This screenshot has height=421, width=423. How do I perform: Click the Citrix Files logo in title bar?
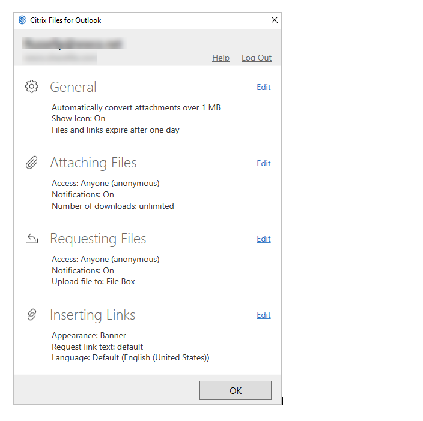pos(22,20)
